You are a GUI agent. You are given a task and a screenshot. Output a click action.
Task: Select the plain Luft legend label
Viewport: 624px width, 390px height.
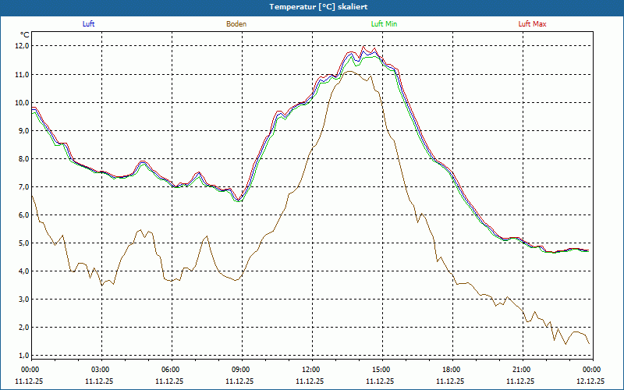pyautogui.click(x=89, y=24)
